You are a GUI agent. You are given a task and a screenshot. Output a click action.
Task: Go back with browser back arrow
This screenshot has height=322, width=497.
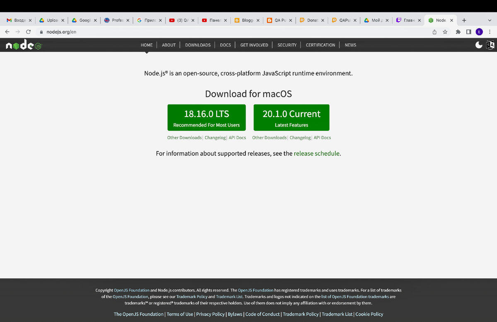(x=7, y=32)
